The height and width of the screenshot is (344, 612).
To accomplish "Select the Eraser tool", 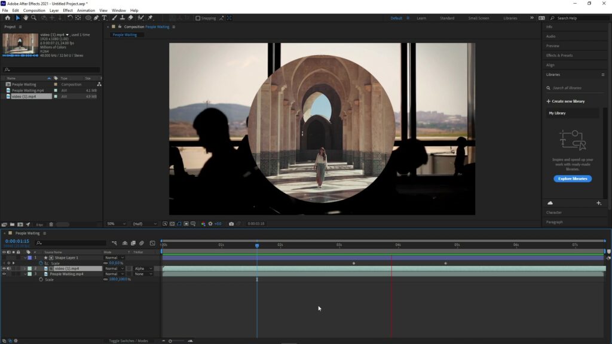I will tap(131, 18).
